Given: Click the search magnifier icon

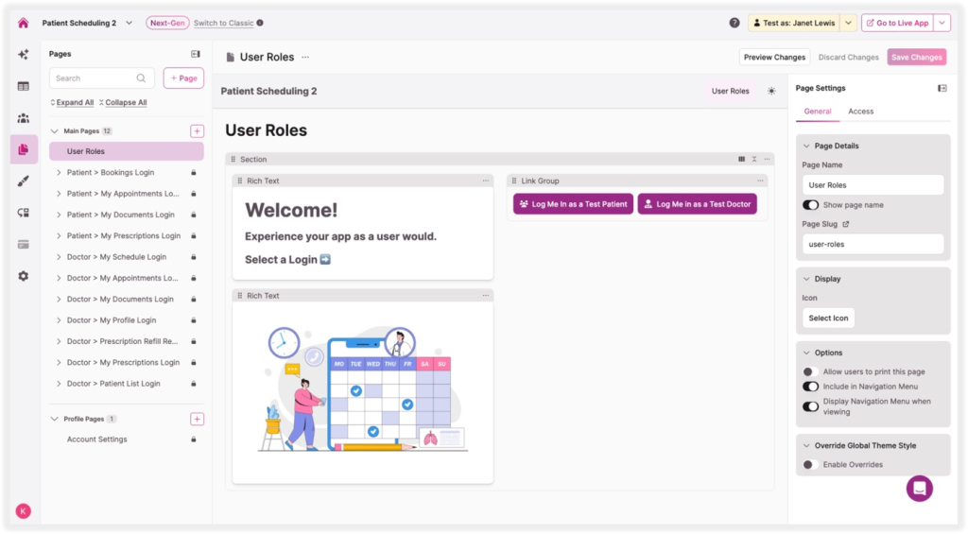Looking at the screenshot, I should coord(141,78).
